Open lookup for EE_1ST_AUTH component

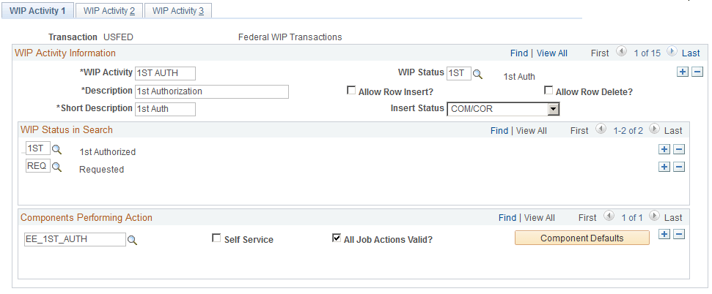[x=132, y=241]
